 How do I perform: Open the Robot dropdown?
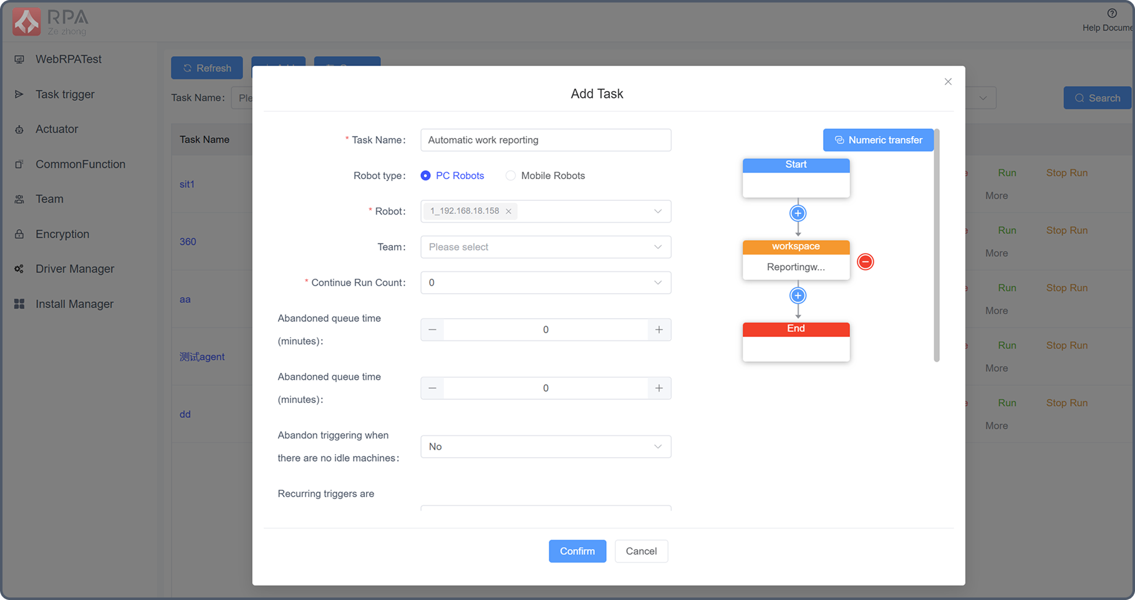[546, 211]
